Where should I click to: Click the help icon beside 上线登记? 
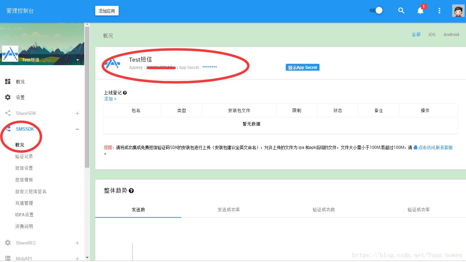coord(125,93)
